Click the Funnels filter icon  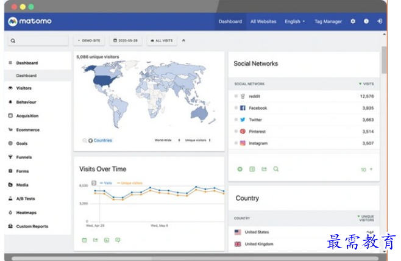[10, 157]
